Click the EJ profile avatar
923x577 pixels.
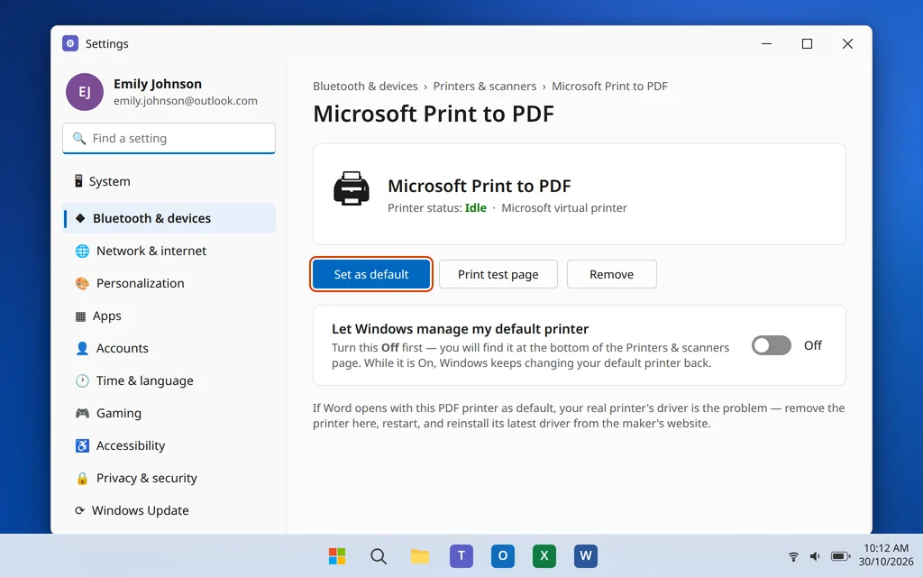coord(85,92)
